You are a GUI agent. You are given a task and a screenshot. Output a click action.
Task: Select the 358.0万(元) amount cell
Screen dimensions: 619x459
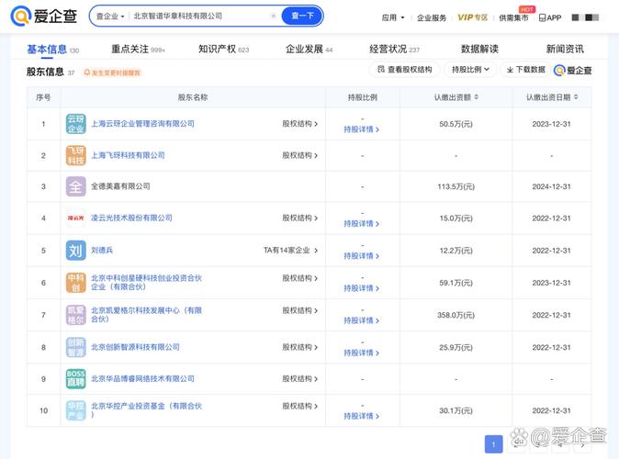(x=456, y=316)
